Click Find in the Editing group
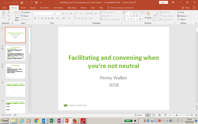198x124 pixels. pos(181,12)
